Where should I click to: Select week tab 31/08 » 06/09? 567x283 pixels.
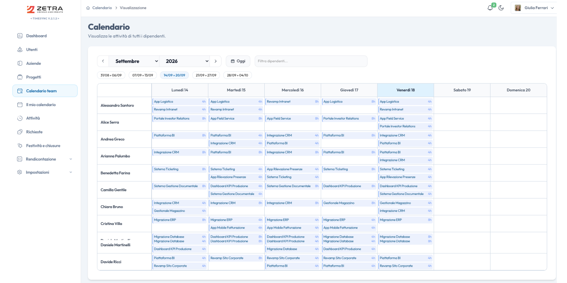111,75
